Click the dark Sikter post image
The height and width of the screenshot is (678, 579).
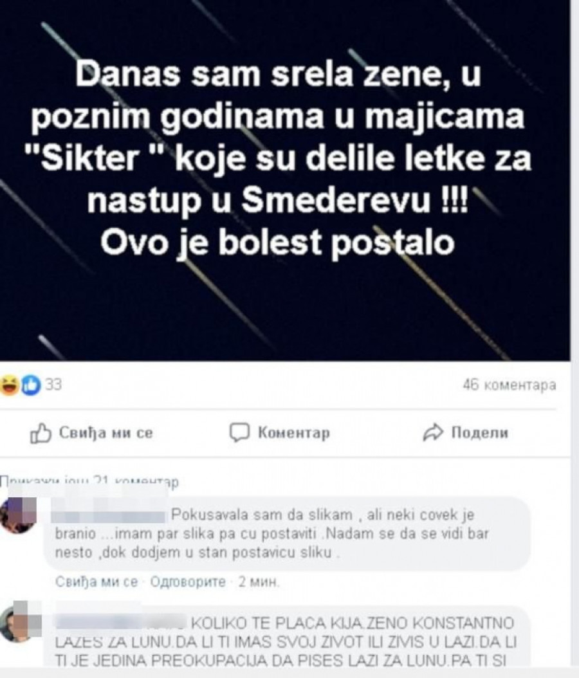(285, 180)
